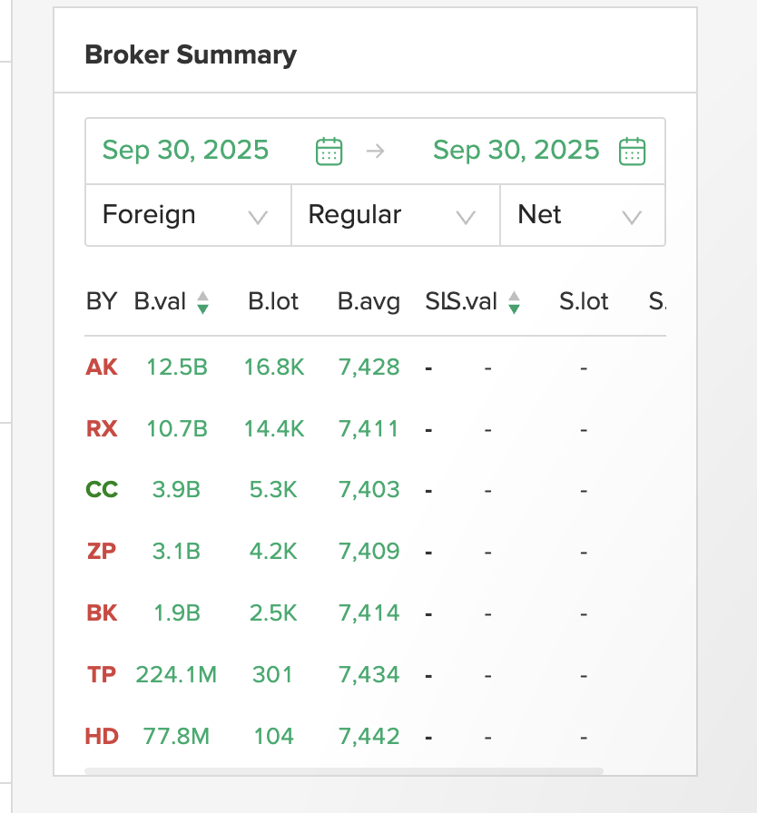Click the B.lot column header
Viewport: 757px width, 813px height.
(x=273, y=301)
